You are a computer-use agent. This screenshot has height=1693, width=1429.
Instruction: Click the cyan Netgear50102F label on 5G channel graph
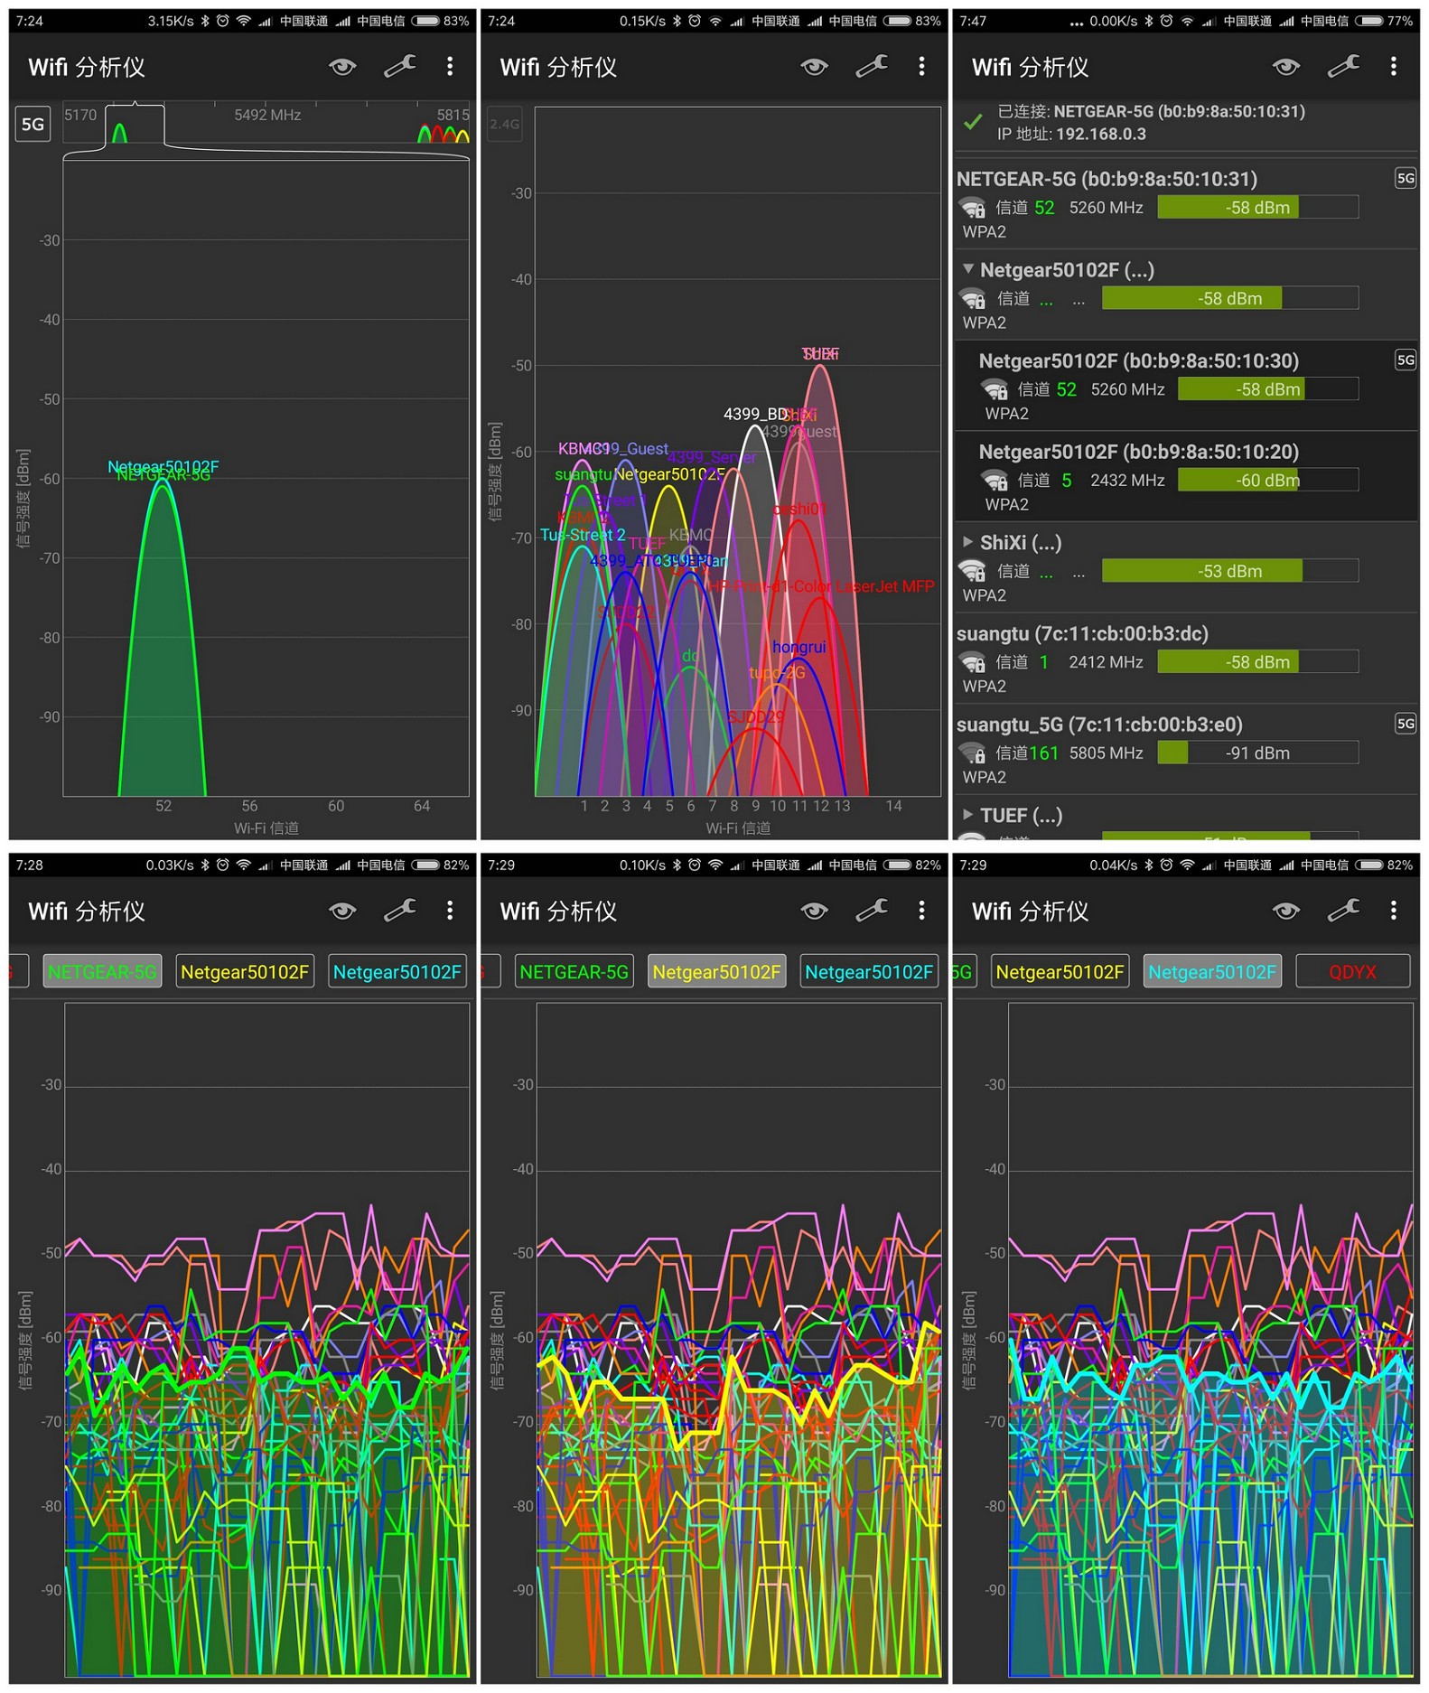tap(163, 465)
